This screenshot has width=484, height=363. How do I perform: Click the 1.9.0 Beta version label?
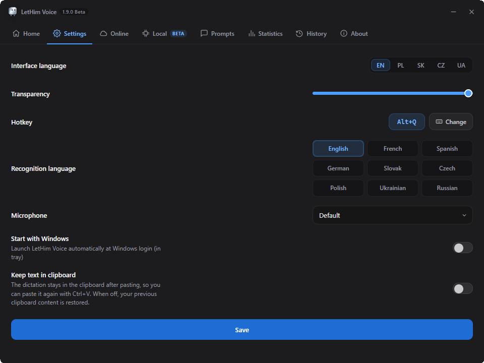pyautogui.click(x=74, y=12)
